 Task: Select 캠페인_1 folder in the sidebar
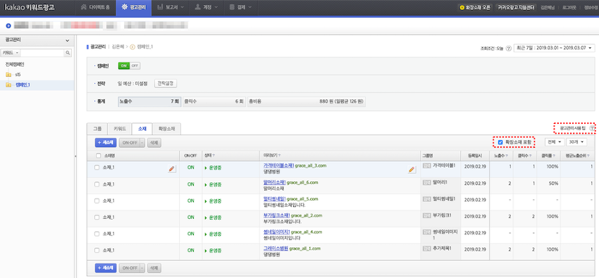coord(18,84)
